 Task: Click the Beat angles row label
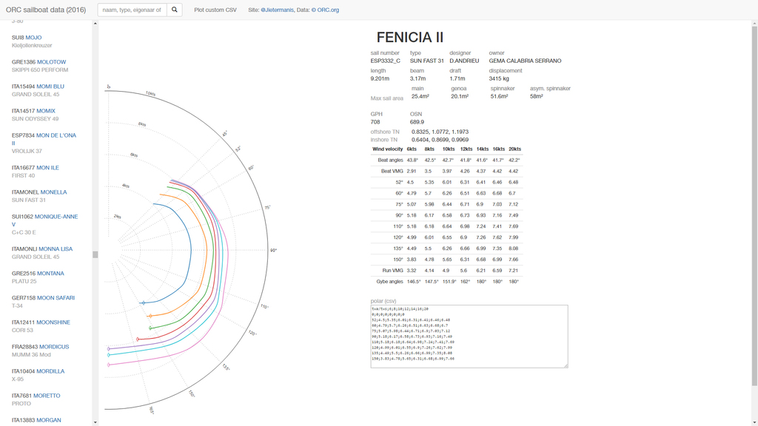point(390,160)
